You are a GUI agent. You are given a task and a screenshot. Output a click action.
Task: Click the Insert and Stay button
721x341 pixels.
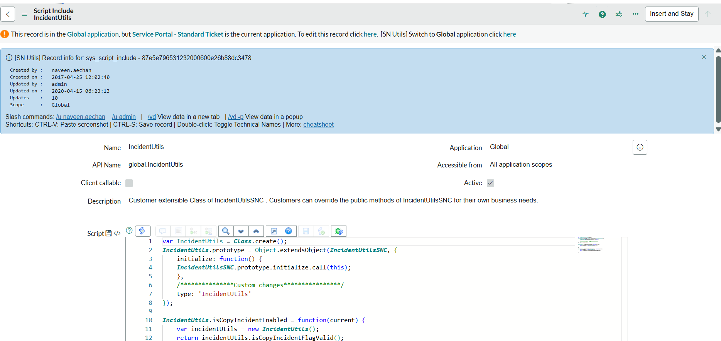click(x=672, y=14)
